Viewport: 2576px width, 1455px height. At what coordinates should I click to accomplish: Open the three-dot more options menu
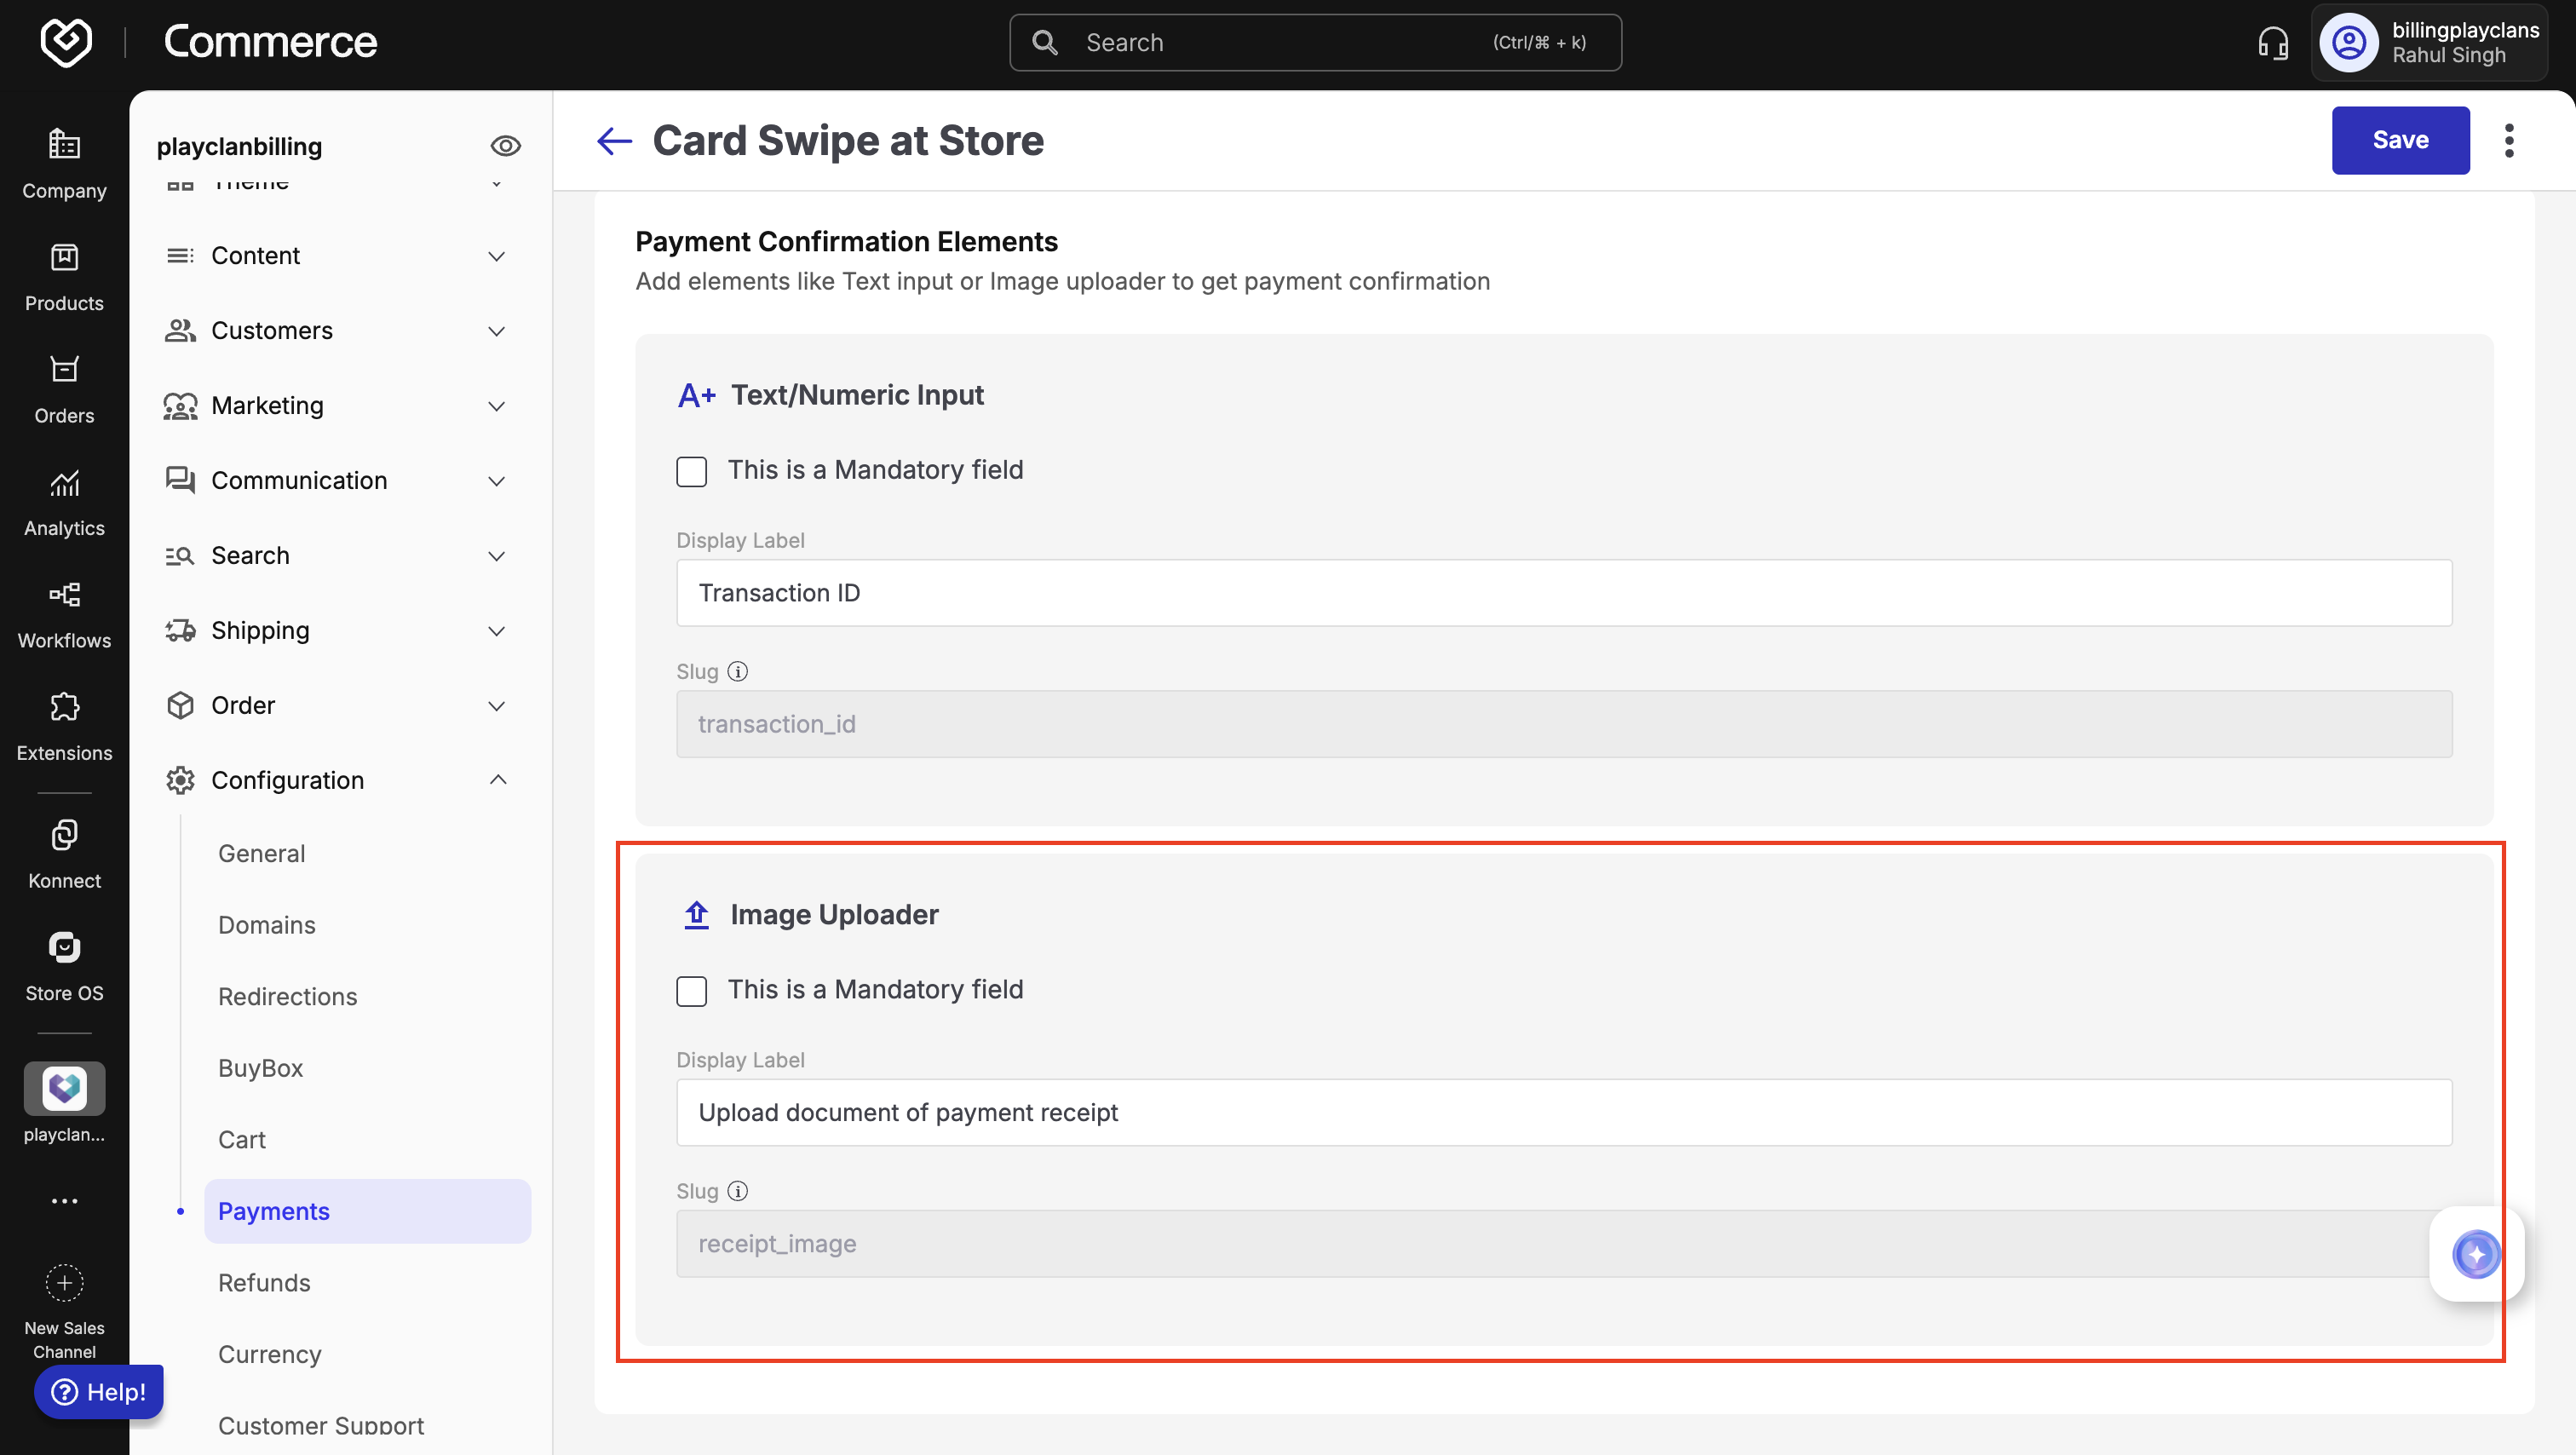point(2508,141)
